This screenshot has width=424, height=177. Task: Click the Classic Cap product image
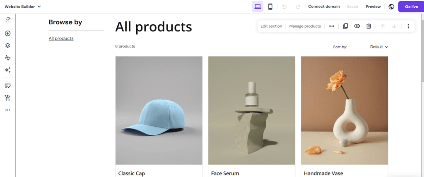[159, 111]
